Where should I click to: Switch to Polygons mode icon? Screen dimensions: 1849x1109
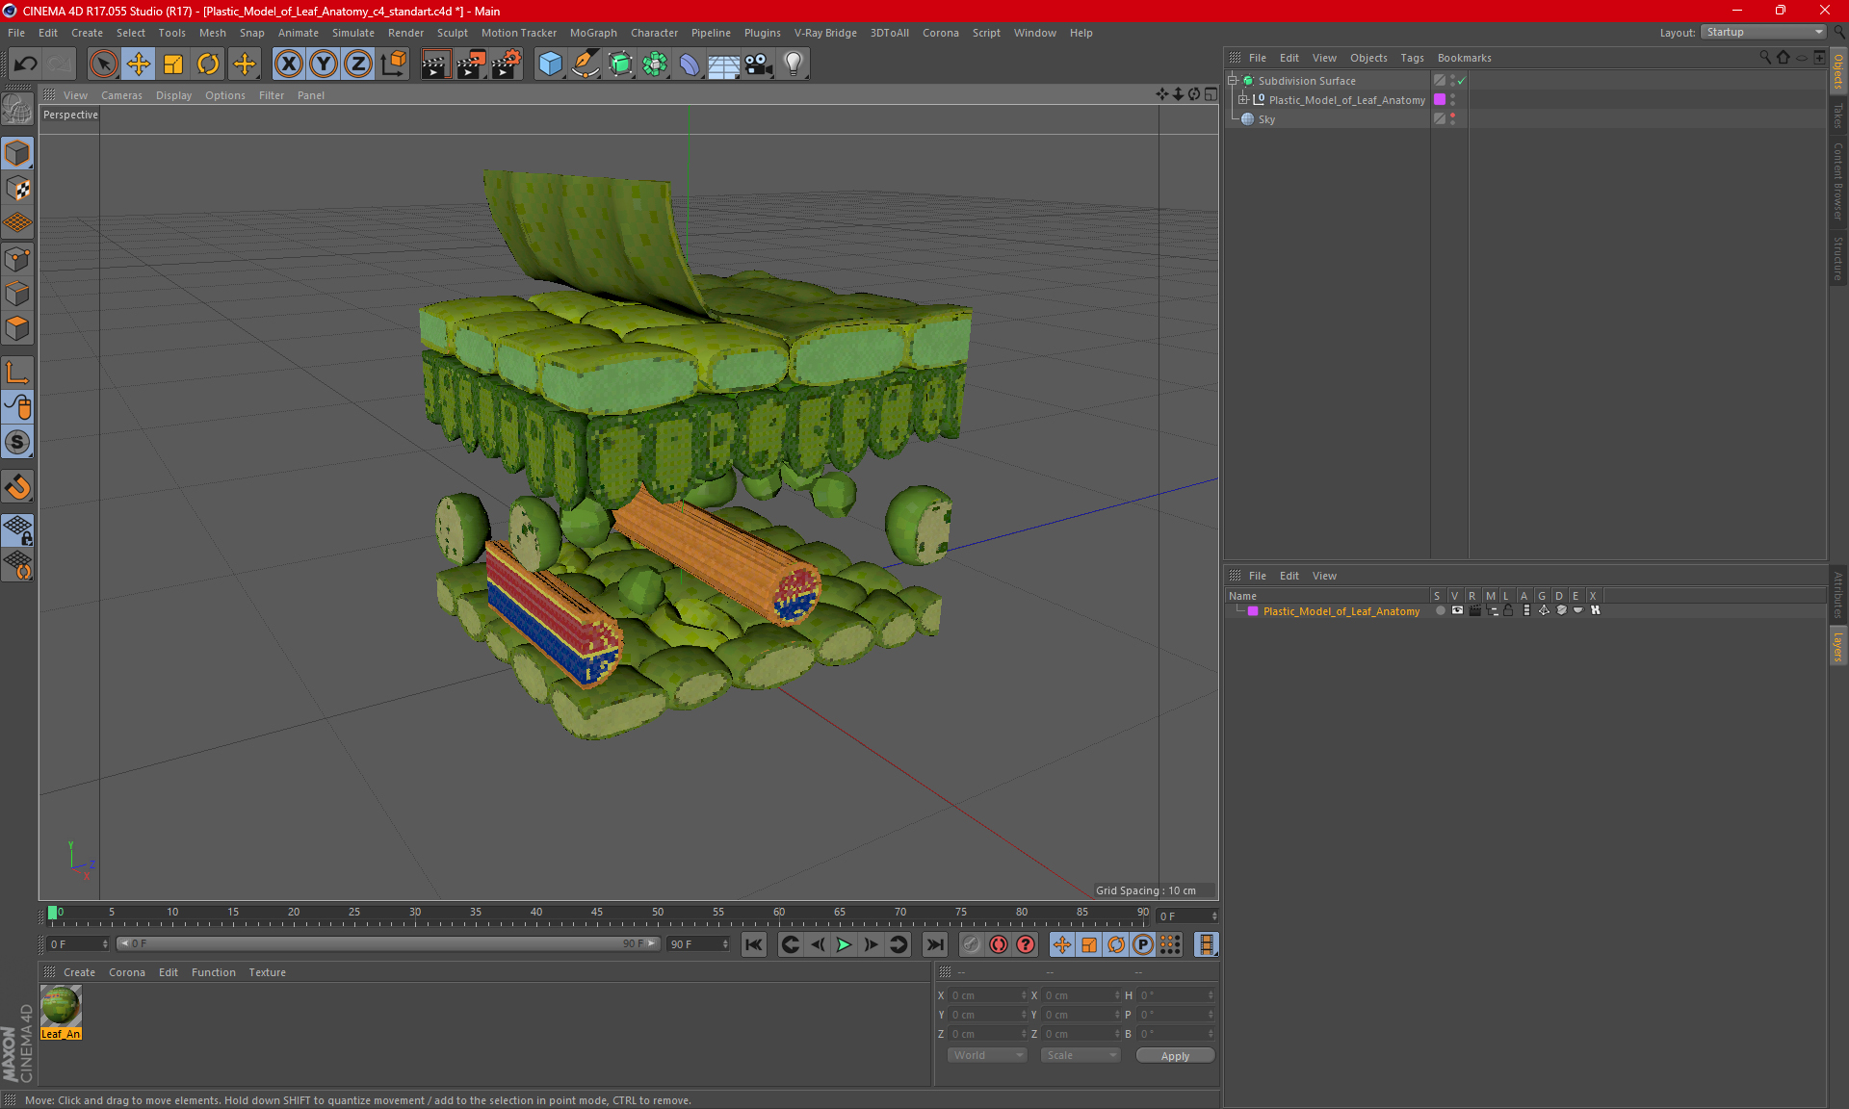[x=17, y=328]
